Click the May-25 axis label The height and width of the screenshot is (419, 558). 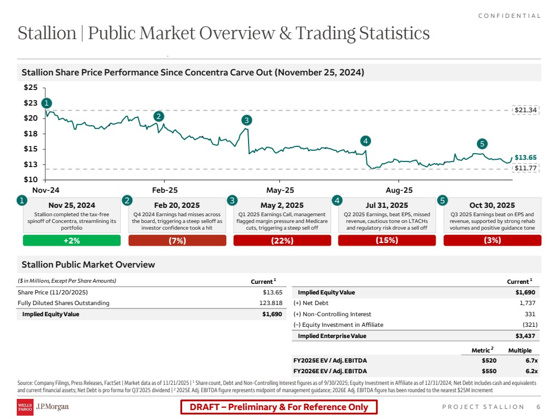pos(280,190)
